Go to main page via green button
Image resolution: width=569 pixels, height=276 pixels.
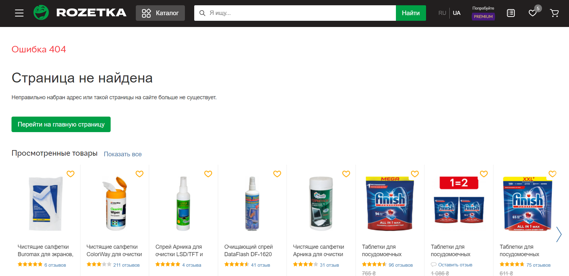coord(61,124)
